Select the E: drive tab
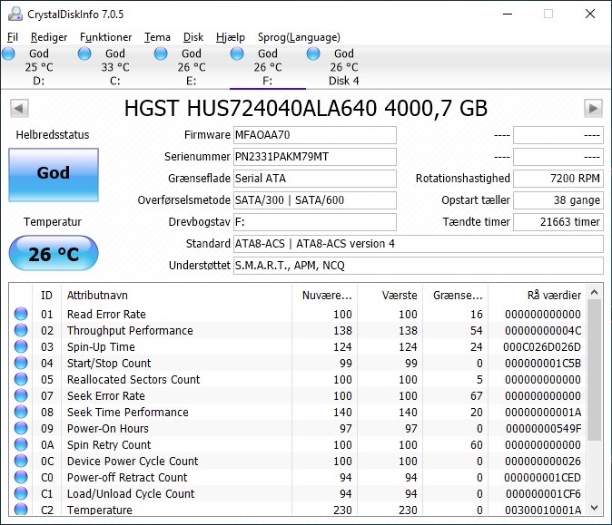 point(192,67)
